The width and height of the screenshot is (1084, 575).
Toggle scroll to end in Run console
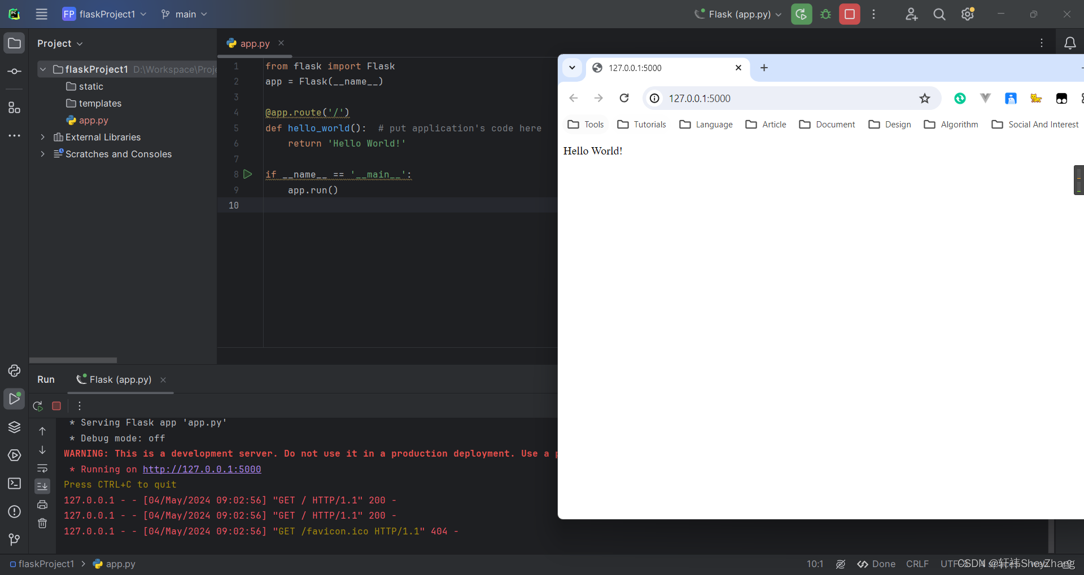pyautogui.click(x=42, y=486)
